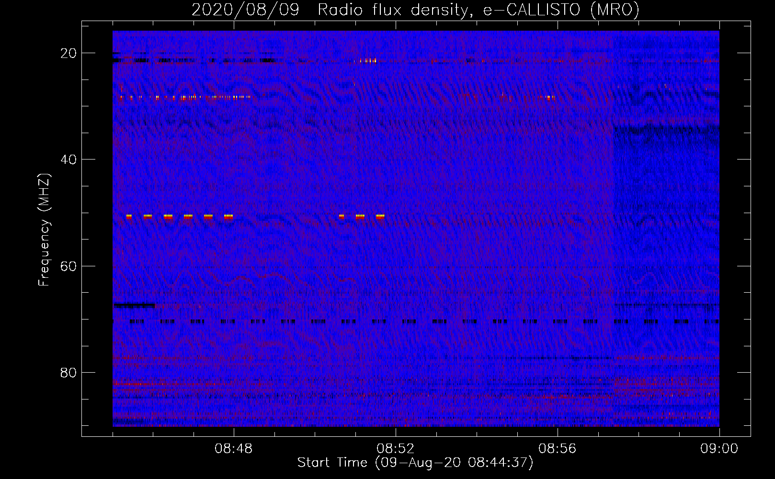775x479 pixels.
Task: Click the '08:52' time tick label
Action: click(x=396, y=449)
